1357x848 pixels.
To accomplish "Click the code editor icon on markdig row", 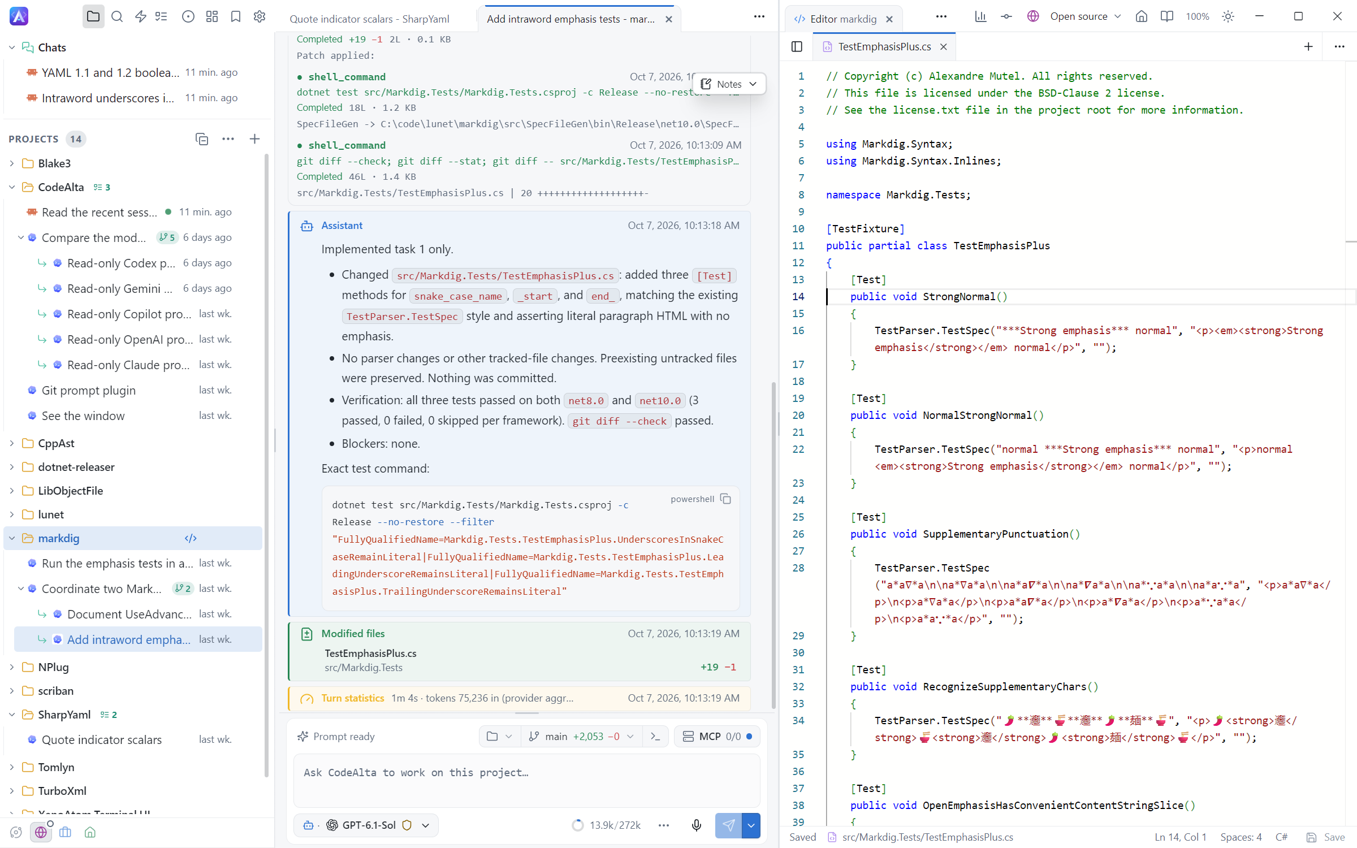I will pos(191,538).
